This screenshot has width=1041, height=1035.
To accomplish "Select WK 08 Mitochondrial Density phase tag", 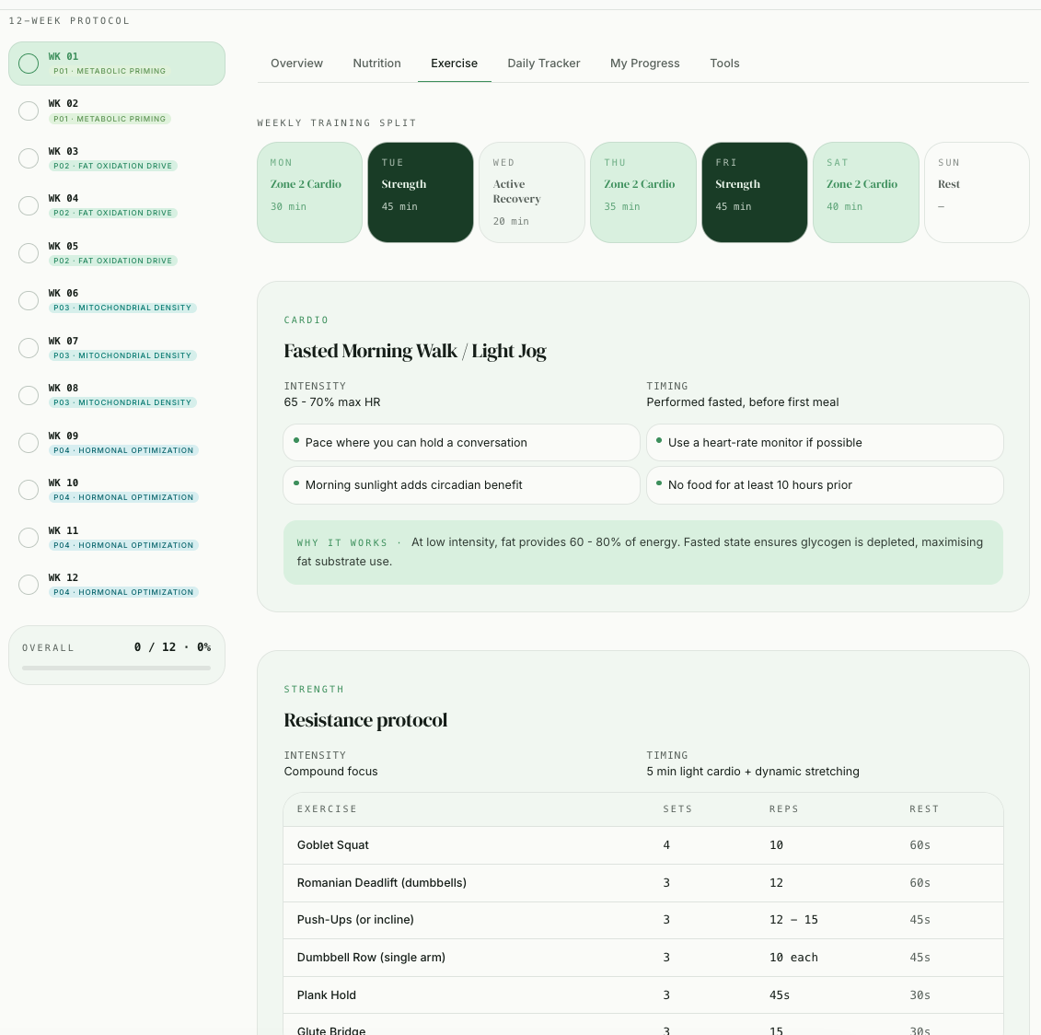I will coord(122,402).
